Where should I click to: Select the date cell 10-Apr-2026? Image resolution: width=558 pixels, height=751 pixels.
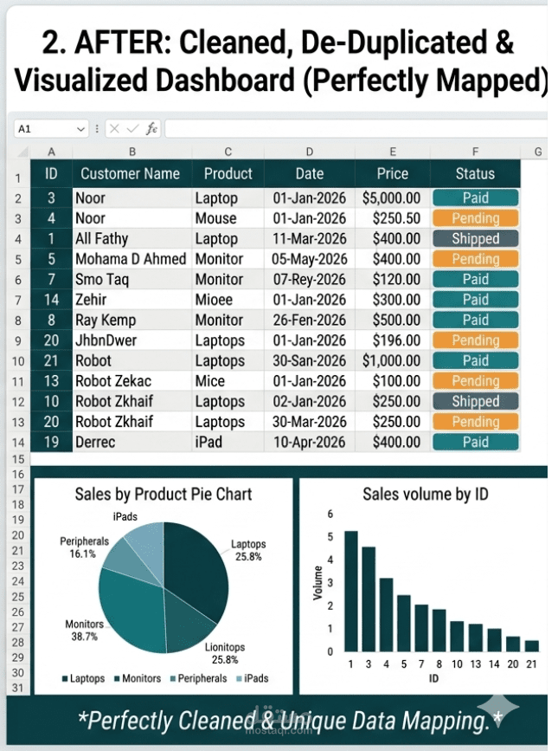310,442
